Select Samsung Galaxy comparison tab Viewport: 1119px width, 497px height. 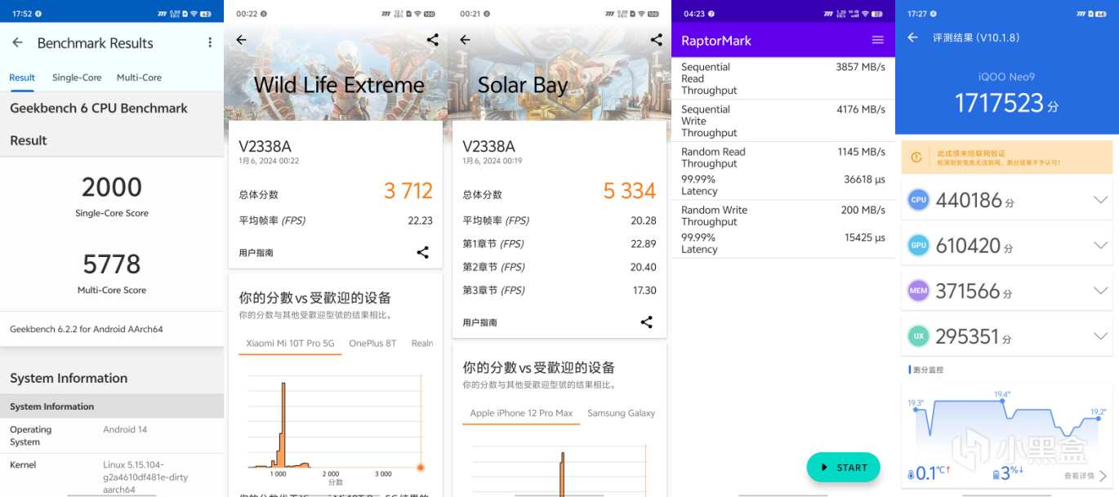tap(621, 413)
